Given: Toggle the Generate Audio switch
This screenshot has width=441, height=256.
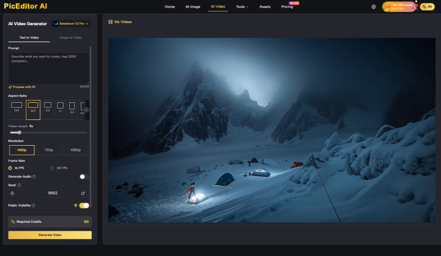Looking at the screenshot, I should click(x=84, y=177).
